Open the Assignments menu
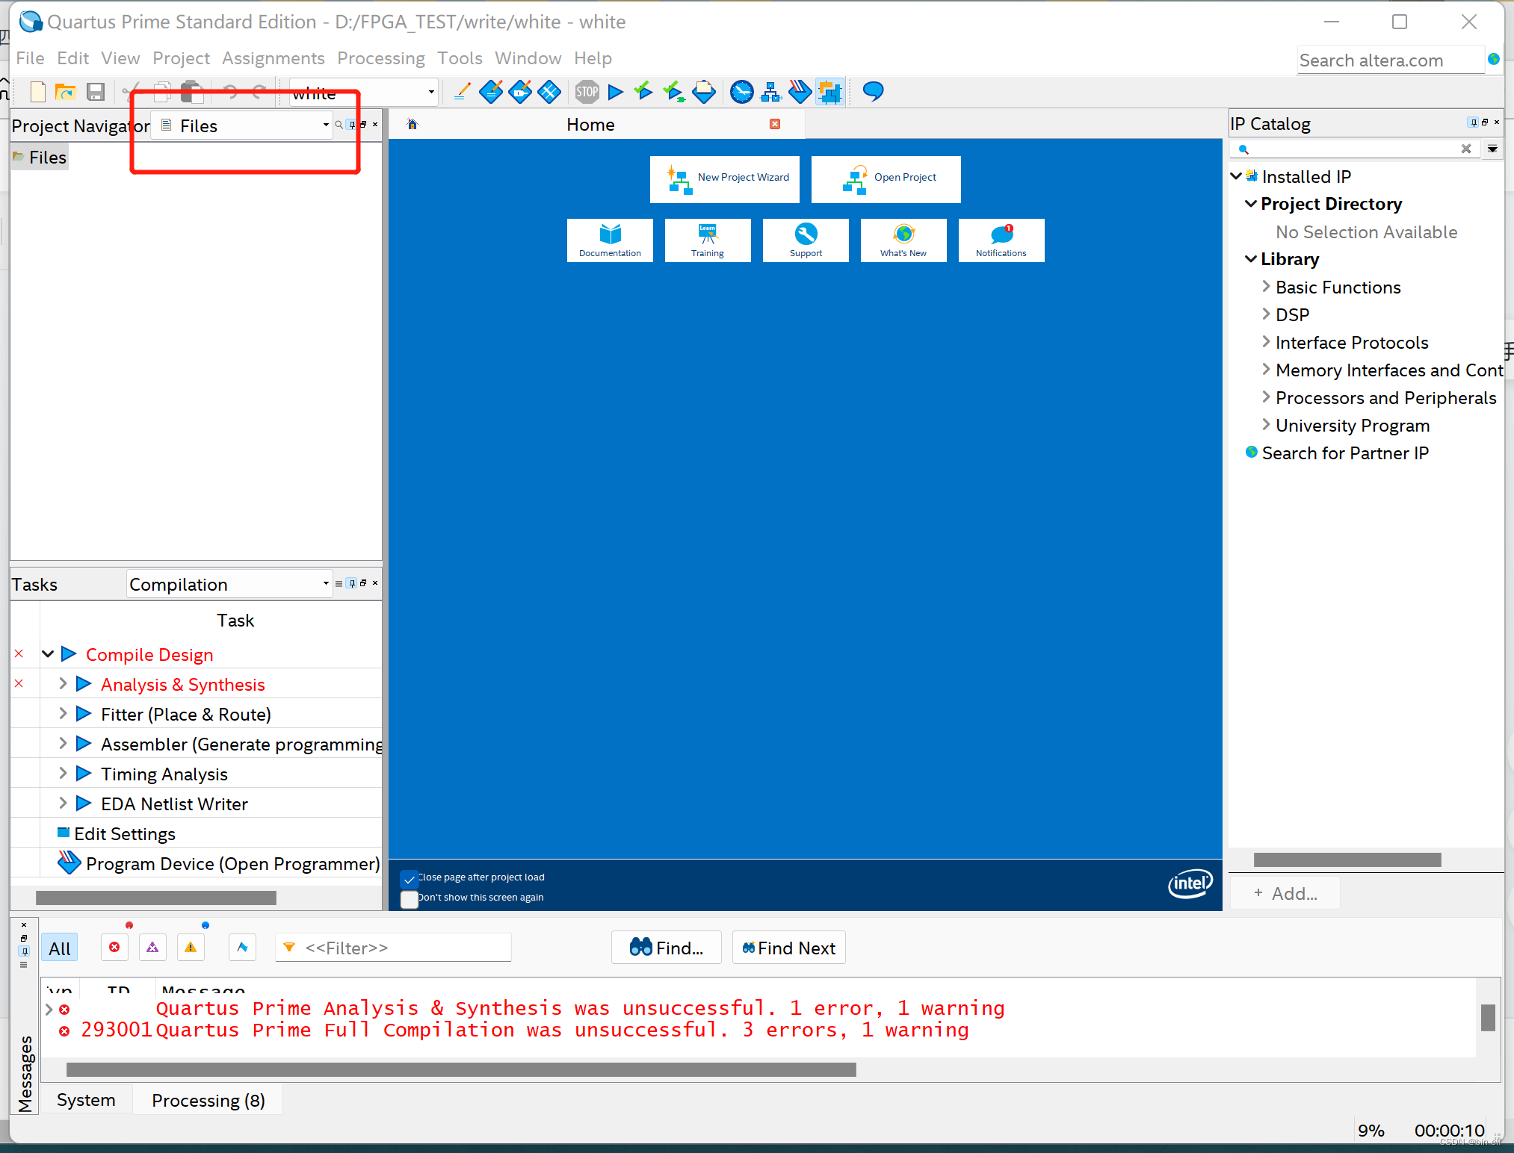The height and width of the screenshot is (1153, 1514). (273, 58)
